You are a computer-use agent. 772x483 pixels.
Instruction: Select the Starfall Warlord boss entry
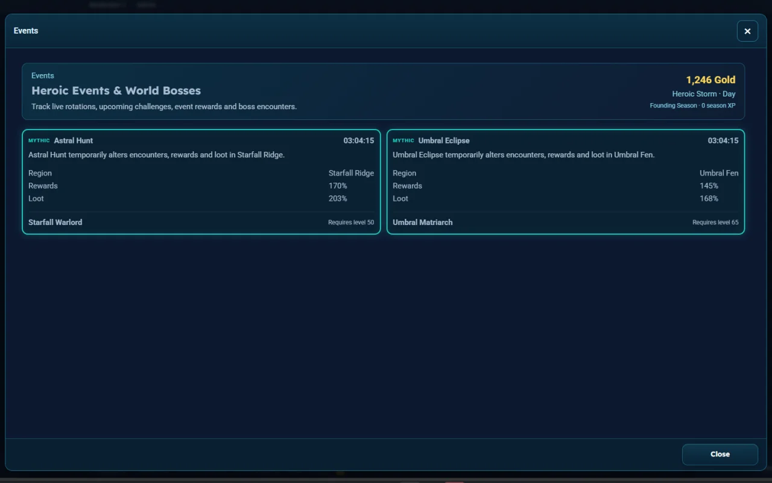coord(55,223)
